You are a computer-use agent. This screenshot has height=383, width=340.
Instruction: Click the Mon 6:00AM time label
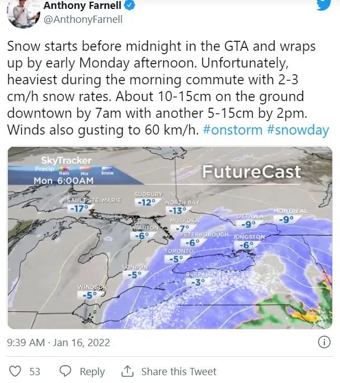[64, 181]
